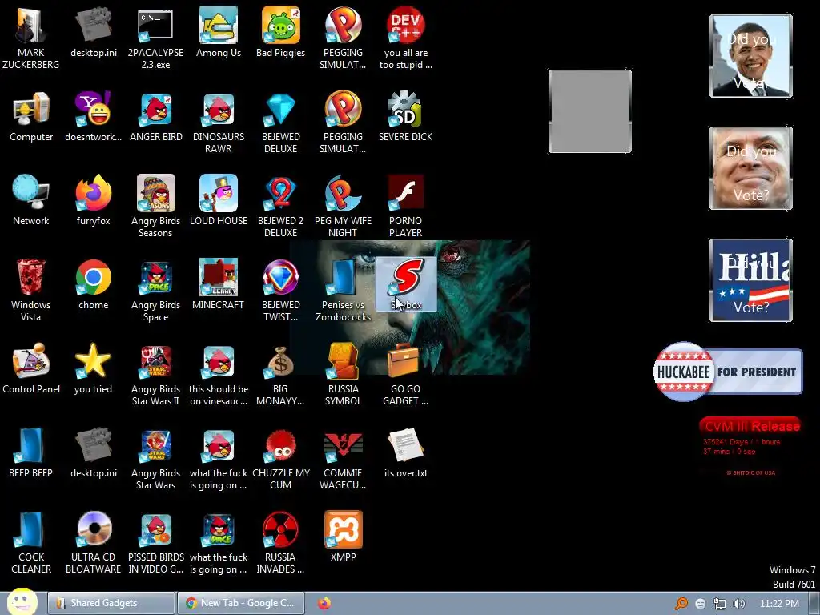Viewport: 820px width, 615px height.
Task: Click the Obama Did you Vote gadget
Action: pyautogui.click(x=751, y=56)
